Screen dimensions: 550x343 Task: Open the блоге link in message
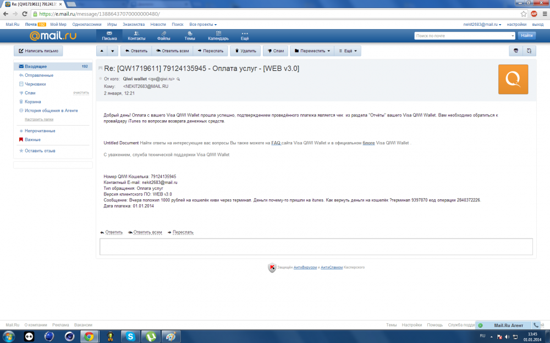click(369, 143)
